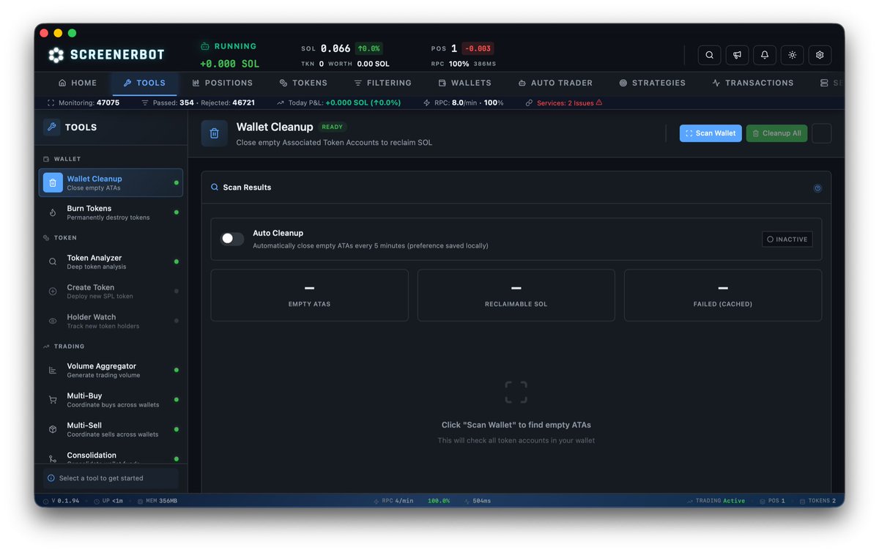Open the notifications bell icon
This screenshot has height=553, width=879.
click(x=765, y=55)
